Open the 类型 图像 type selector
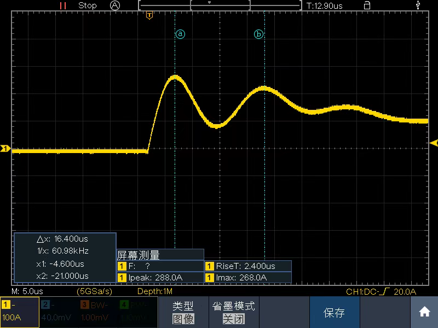The image size is (438, 328). 183,312
